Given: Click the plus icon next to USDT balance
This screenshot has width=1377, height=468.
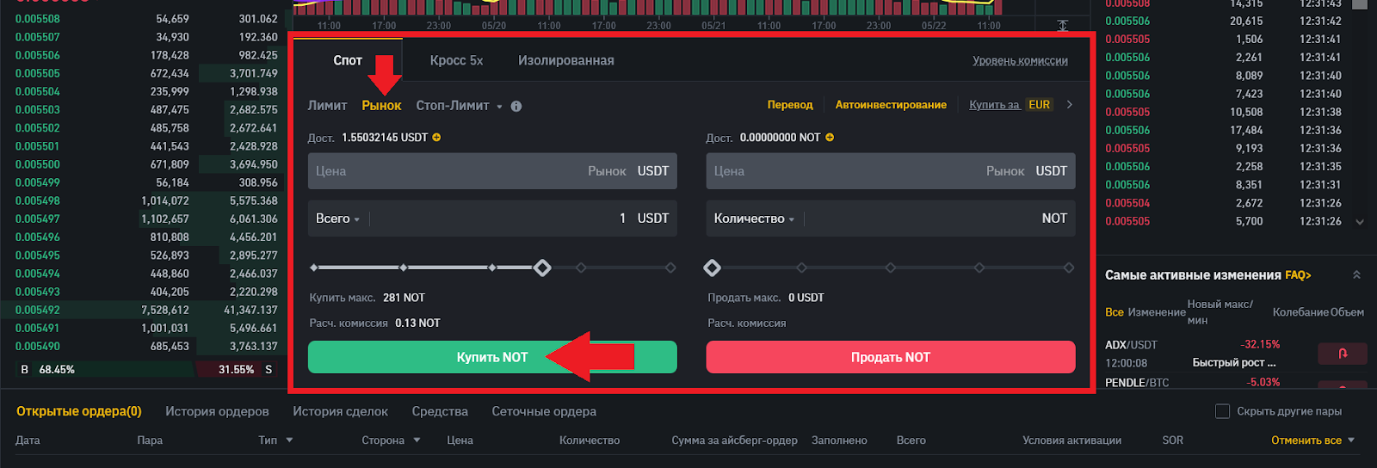Looking at the screenshot, I should (x=436, y=138).
